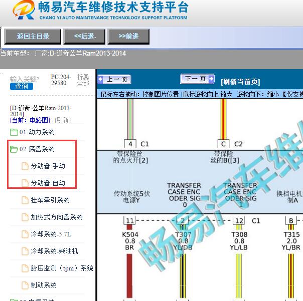Click open folder icon beside 02-底盘系统

pos(14,149)
